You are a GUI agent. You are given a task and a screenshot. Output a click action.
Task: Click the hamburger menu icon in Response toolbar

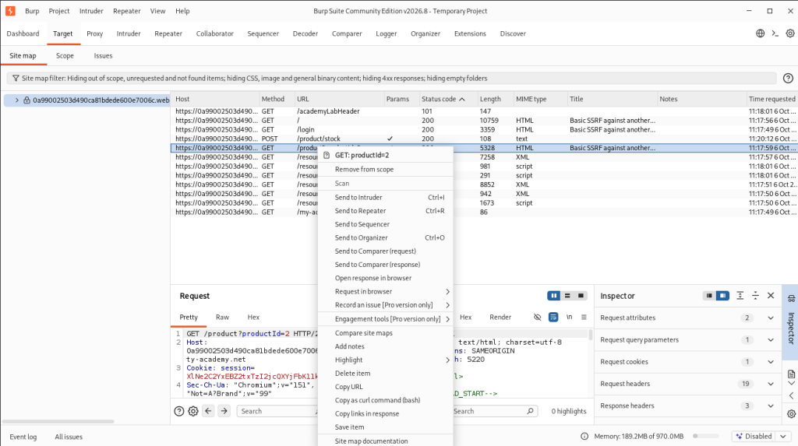tap(584, 317)
